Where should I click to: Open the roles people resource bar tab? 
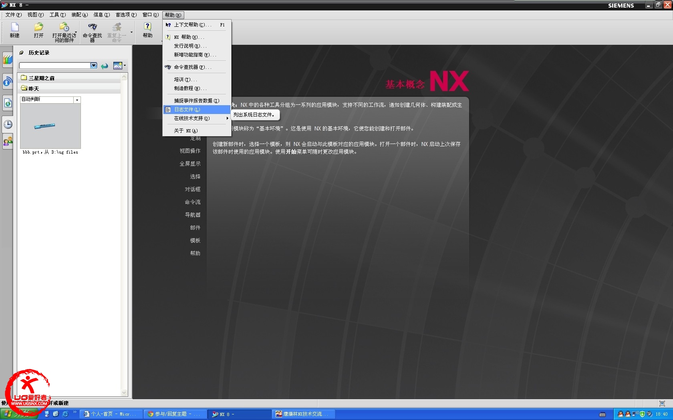[x=8, y=142]
